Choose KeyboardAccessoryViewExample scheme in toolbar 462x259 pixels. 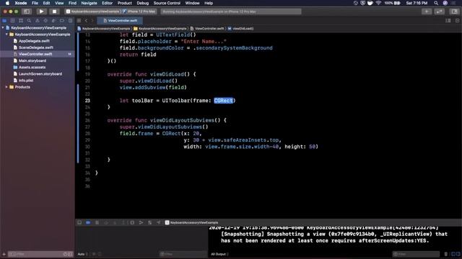92,12
